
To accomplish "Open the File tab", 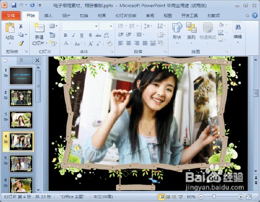I will tap(11, 16).
